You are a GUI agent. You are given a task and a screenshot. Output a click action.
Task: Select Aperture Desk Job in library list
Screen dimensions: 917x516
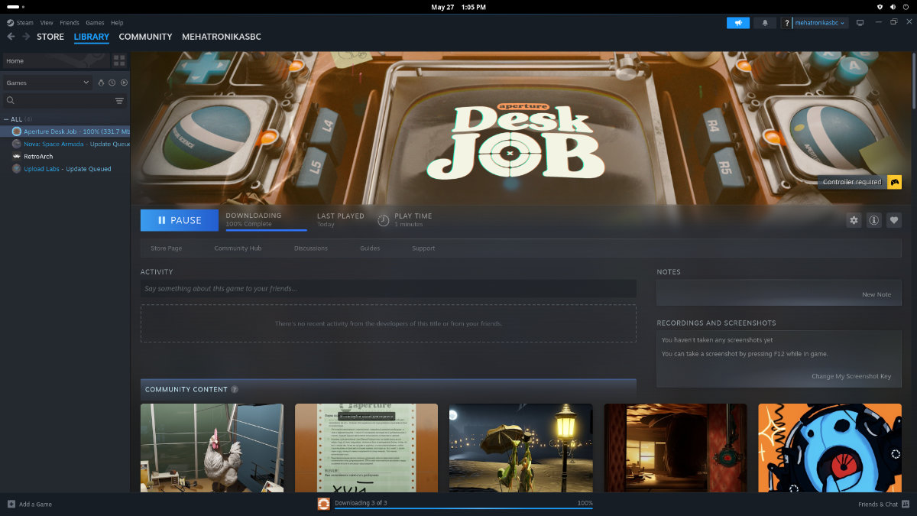(x=65, y=131)
